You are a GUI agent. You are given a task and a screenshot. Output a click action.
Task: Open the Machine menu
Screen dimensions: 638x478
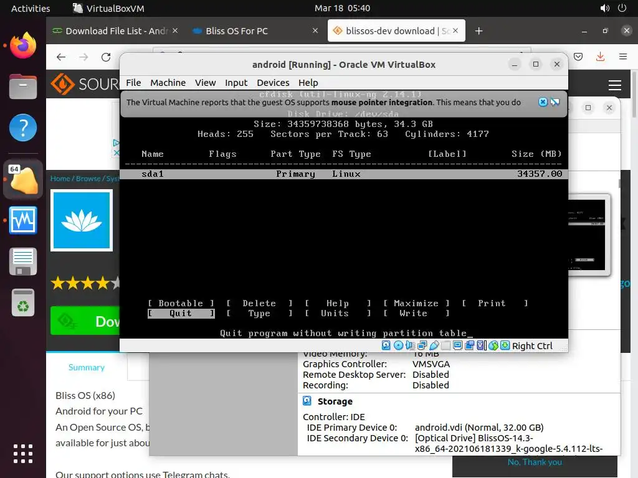[x=168, y=83]
